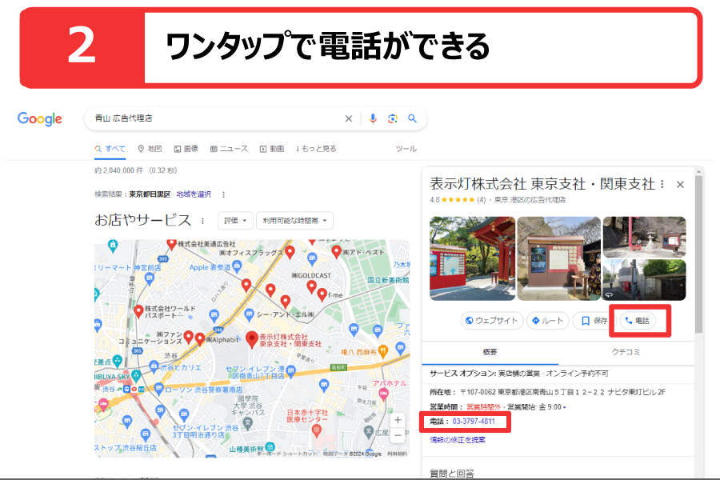Click the 山種美術館 museum icon
The image size is (720, 480).
[270, 446]
